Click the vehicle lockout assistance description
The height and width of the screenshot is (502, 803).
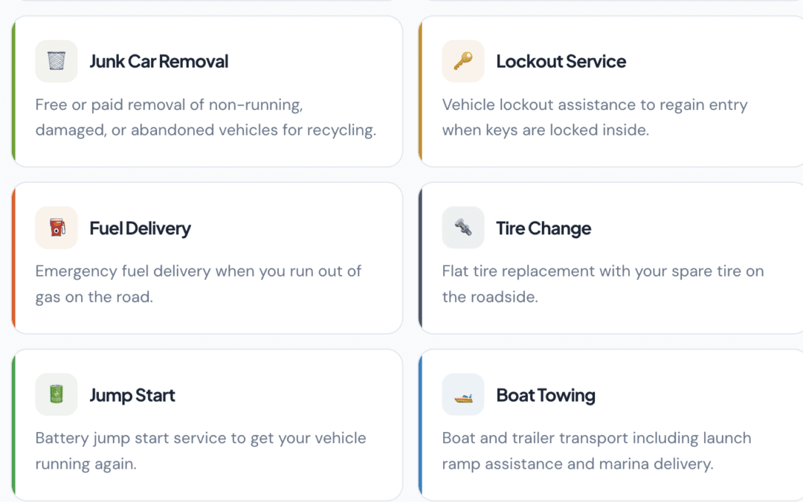point(594,118)
